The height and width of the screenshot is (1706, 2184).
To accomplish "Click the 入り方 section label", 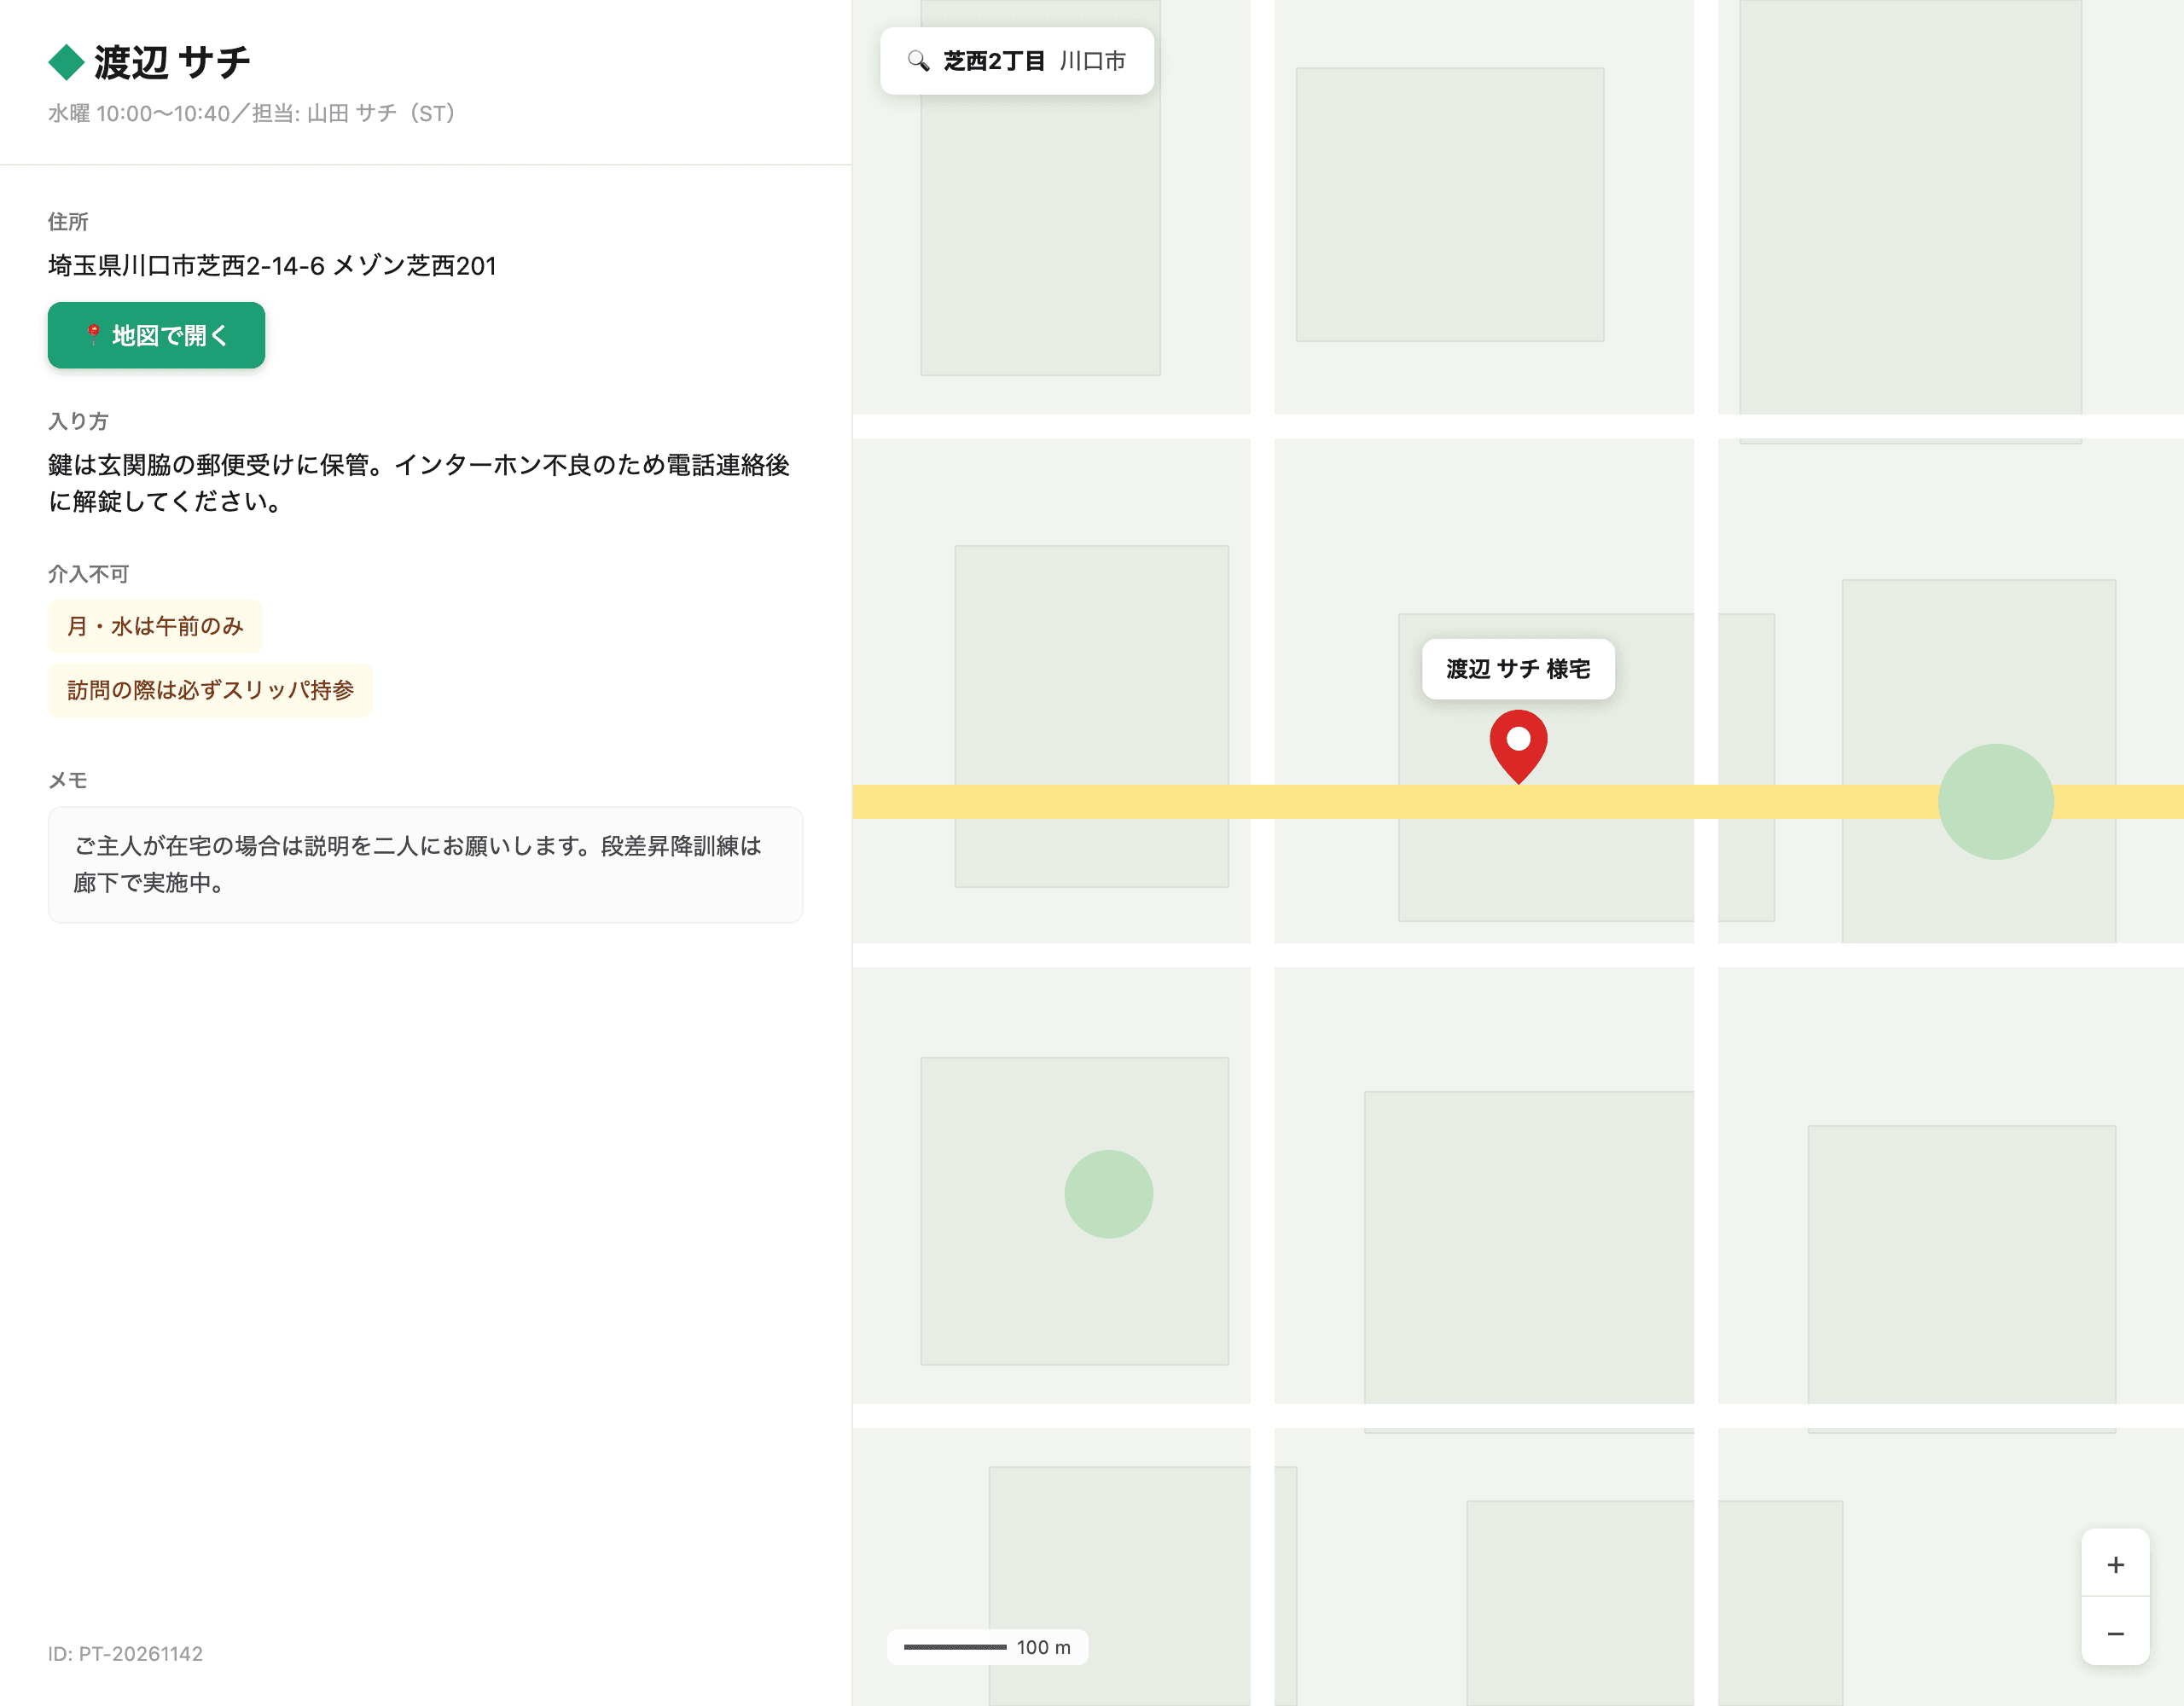I will pyautogui.click(x=78, y=421).
